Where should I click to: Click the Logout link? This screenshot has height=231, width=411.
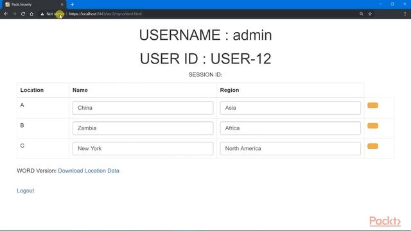click(x=26, y=191)
